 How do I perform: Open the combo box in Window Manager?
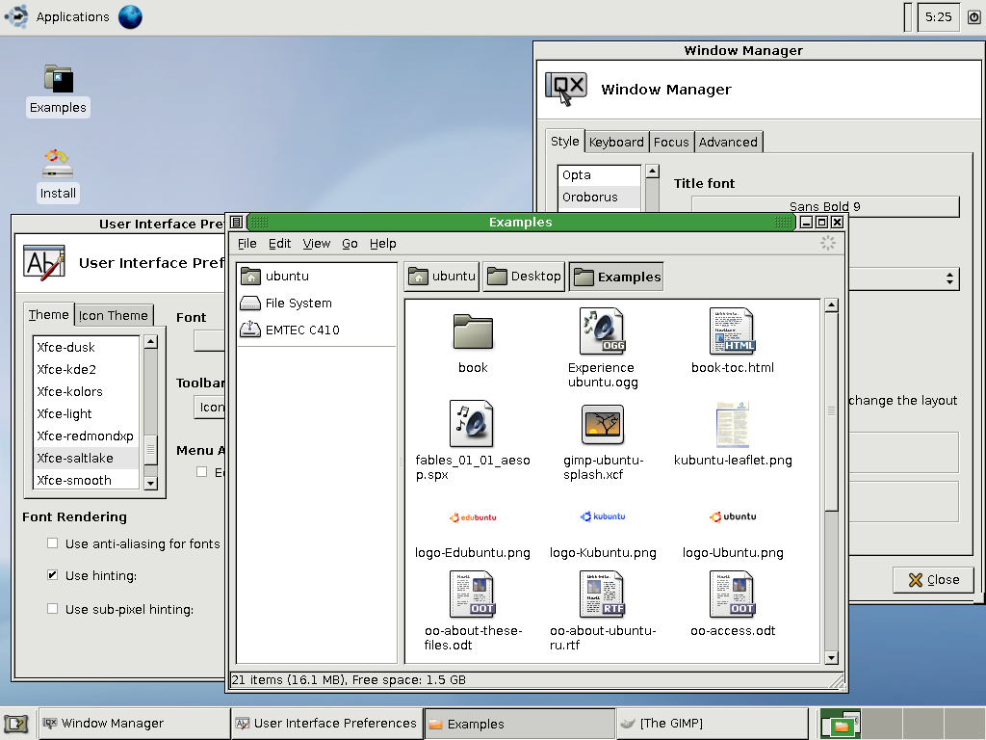pyautogui.click(x=903, y=278)
